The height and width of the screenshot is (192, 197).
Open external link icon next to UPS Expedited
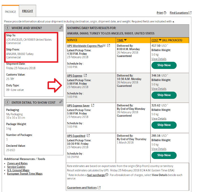[88, 136]
